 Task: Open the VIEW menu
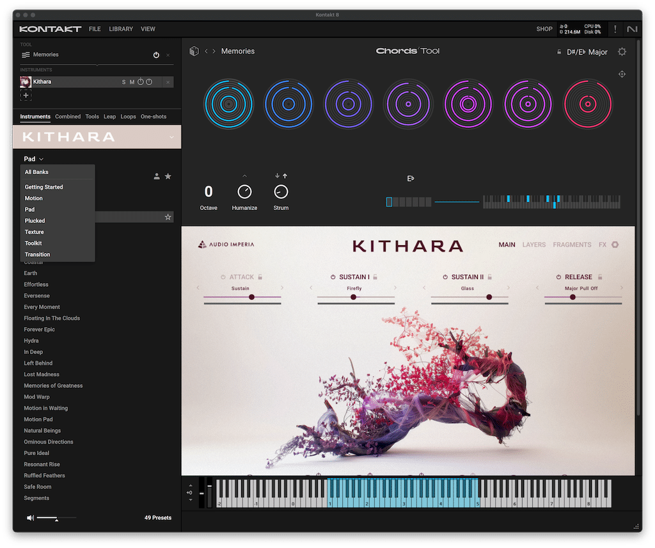tap(148, 29)
